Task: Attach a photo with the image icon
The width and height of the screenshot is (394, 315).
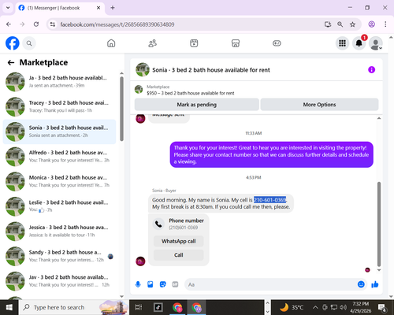Action: 151,284
